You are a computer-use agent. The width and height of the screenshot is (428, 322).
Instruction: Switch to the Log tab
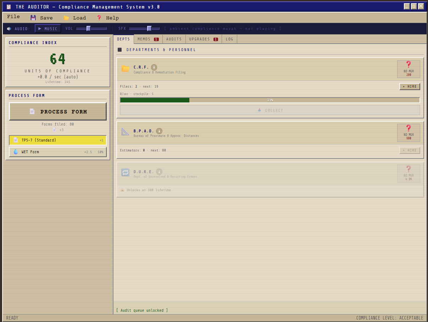point(230,39)
